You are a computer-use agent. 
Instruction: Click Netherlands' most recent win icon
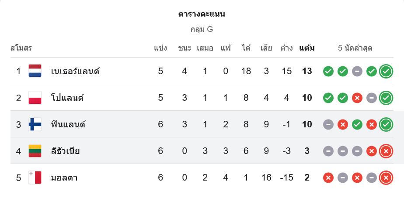point(386,71)
